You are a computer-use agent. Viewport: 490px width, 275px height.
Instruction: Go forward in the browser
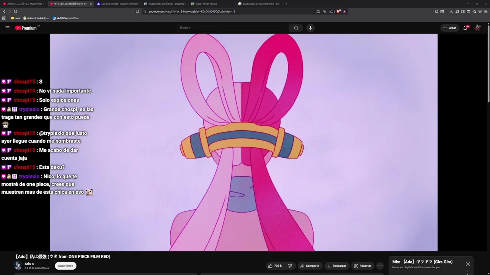(10, 11)
